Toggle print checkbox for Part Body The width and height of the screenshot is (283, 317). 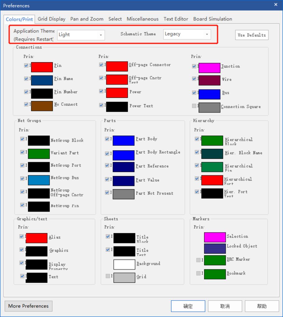(x=107, y=139)
